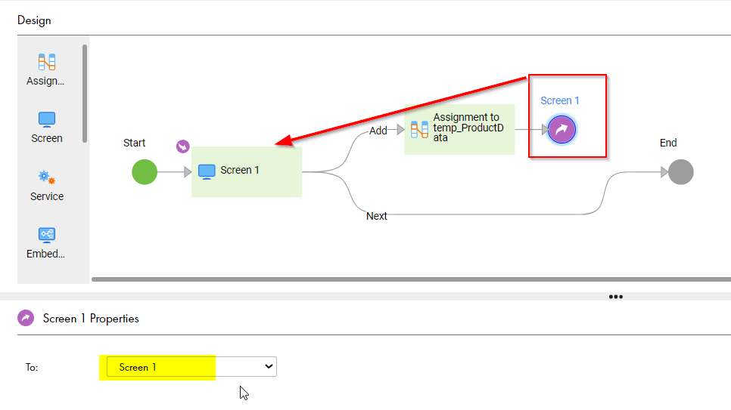Select the Screen 1 step box
The image size is (731, 410).
tap(247, 171)
